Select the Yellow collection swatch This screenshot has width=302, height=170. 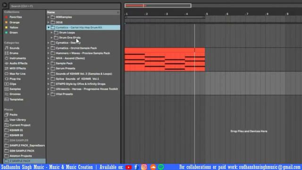(6, 27)
